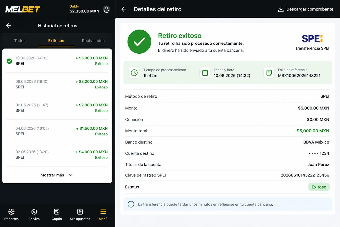Click the MELBET logo
340x227 pixels.
(x=23, y=9)
